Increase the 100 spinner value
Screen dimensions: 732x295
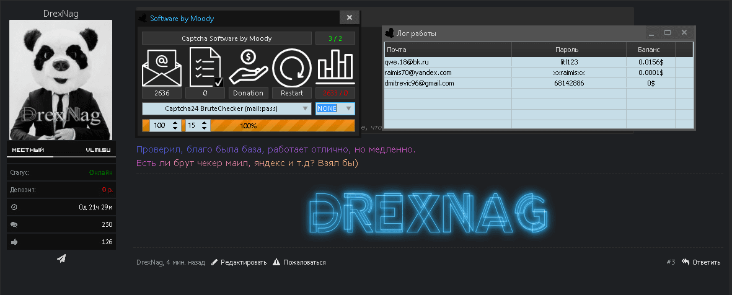[x=175, y=123]
